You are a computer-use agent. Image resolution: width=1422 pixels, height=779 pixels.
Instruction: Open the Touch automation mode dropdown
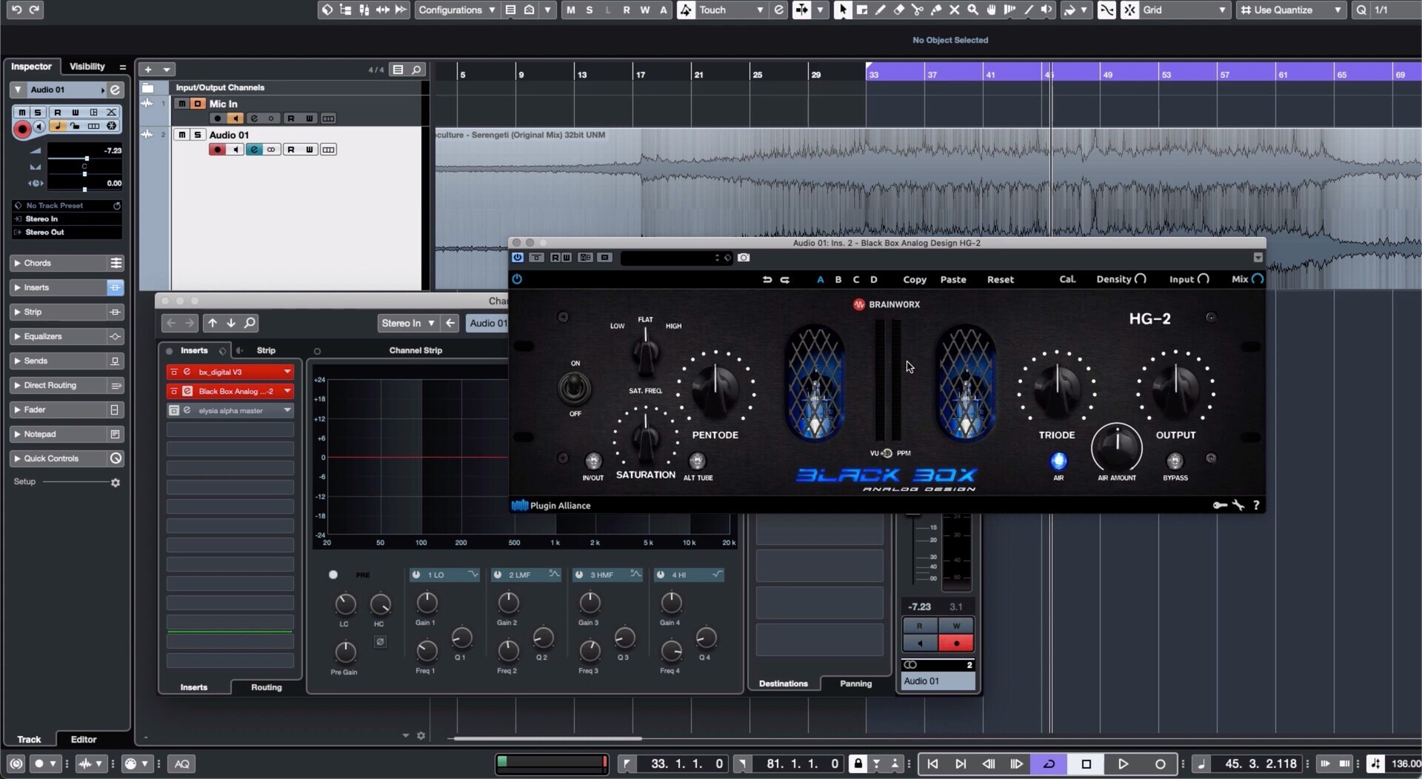click(730, 10)
